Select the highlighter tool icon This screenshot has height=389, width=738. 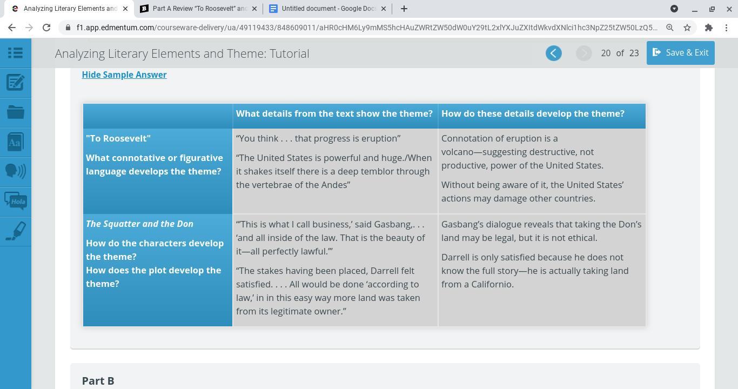pyautogui.click(x=15, y=231)
